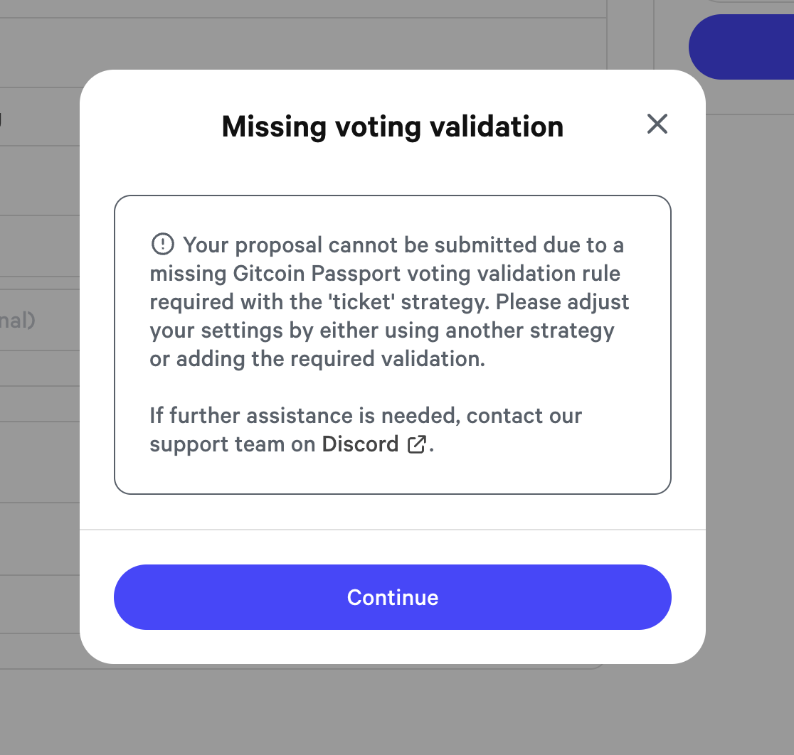
Task: Click the horizontal divider above Continue
Action: point(392,530)
